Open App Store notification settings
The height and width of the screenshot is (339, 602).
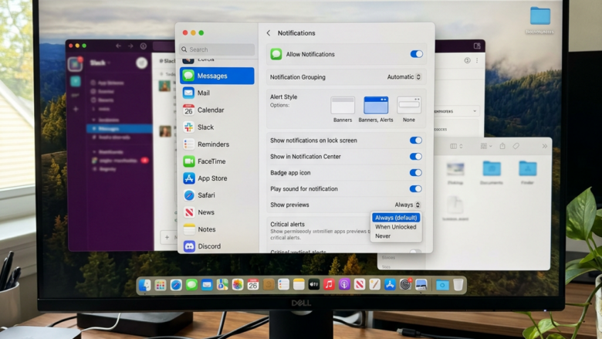[217, 178]
